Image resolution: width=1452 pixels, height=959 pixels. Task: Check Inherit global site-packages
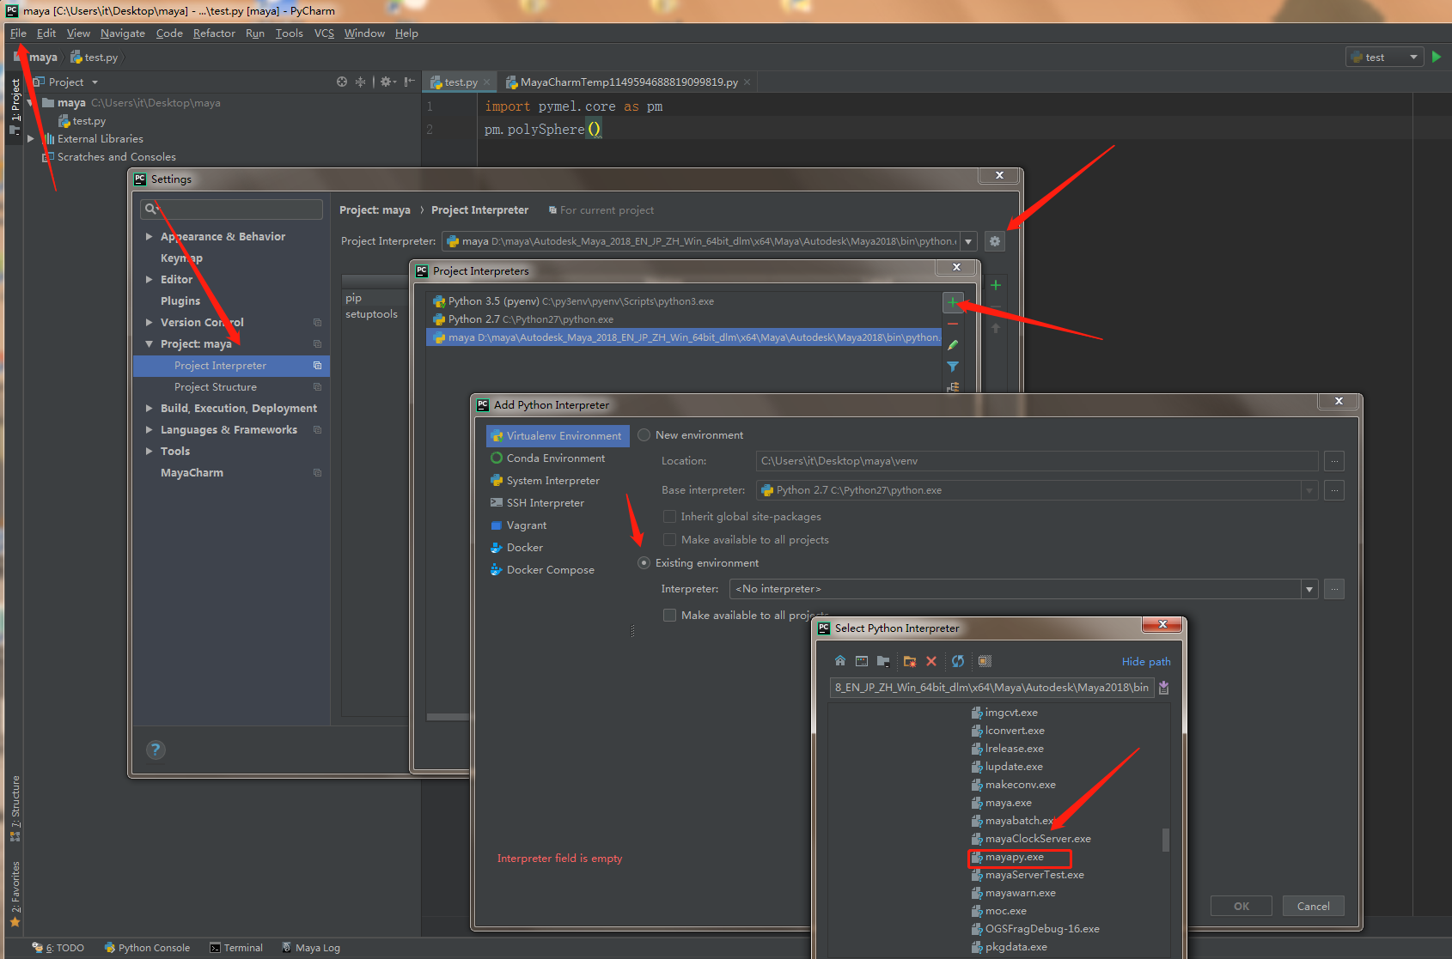[x=669, y=517]
